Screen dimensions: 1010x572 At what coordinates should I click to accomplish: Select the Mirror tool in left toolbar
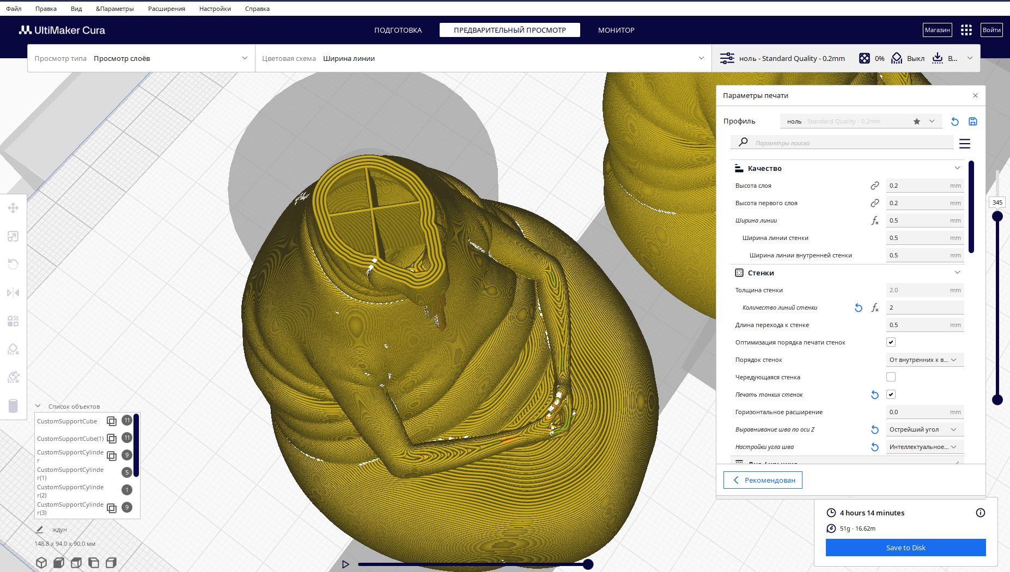click(13, 293)
